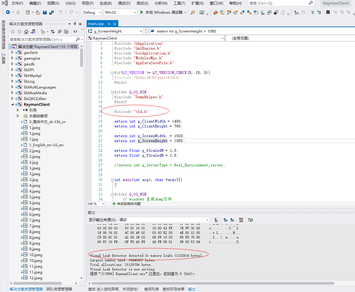Toggle word wrap in Output panel
The image size is (355, 292).
point(250,220)
